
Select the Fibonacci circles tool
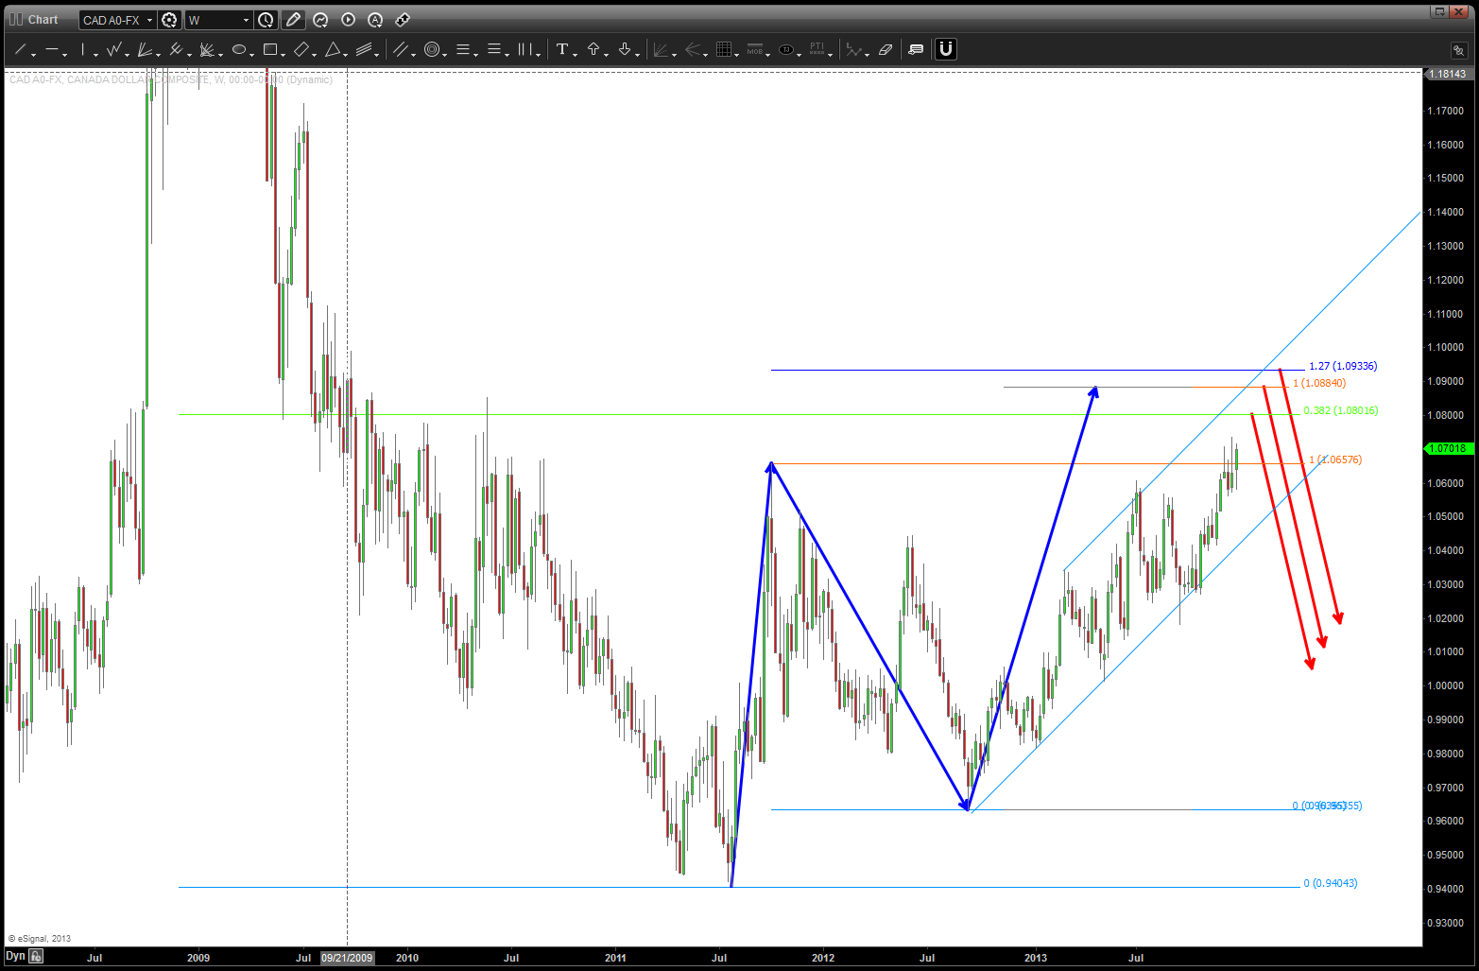pyautogui.click(x=432, y=49)
